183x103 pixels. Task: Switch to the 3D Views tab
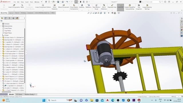(19, 94)
